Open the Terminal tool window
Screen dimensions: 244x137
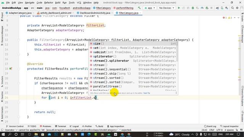[61, 126]
